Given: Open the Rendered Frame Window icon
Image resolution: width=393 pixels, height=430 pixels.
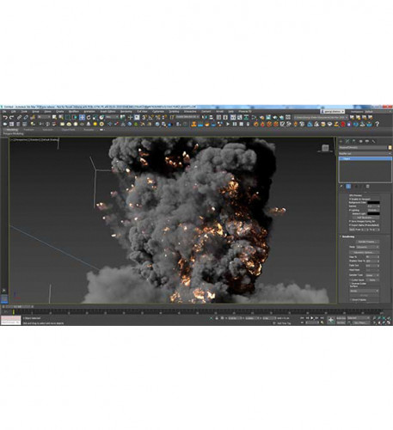Looking at the screenshot, I should click(268, 117).
